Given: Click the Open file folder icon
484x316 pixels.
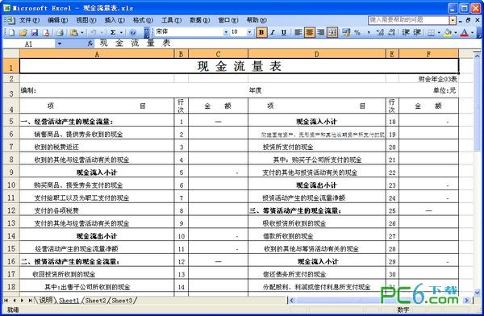Looking at the screenshot, I should [x=23, y=32].
